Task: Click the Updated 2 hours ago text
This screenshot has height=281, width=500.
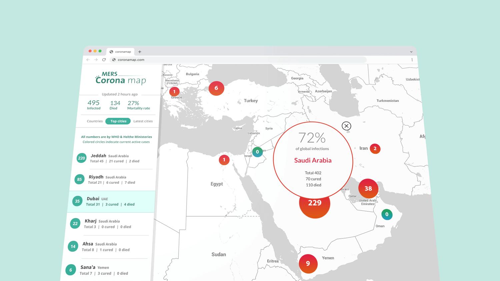Action: (x=120, y=94)
